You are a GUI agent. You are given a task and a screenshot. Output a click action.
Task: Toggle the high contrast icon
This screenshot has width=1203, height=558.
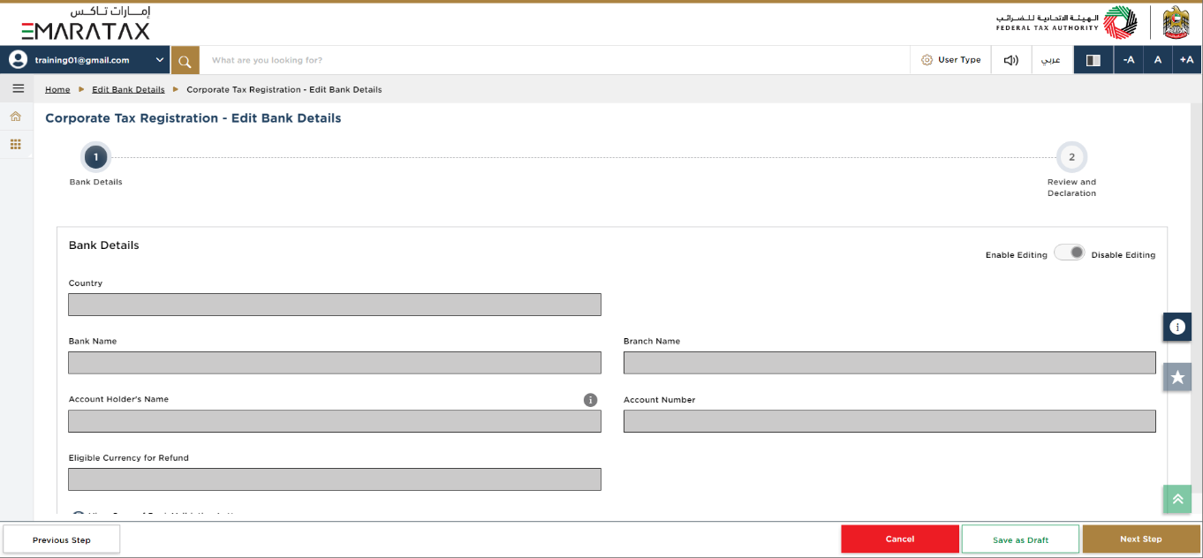point(1093,60)
